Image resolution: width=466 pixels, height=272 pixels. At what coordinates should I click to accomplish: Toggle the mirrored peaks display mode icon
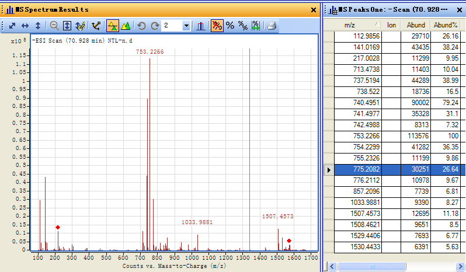tap(113, 26)
